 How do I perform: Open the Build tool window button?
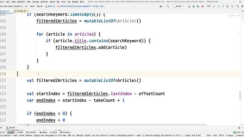click(x=53, y=132)
